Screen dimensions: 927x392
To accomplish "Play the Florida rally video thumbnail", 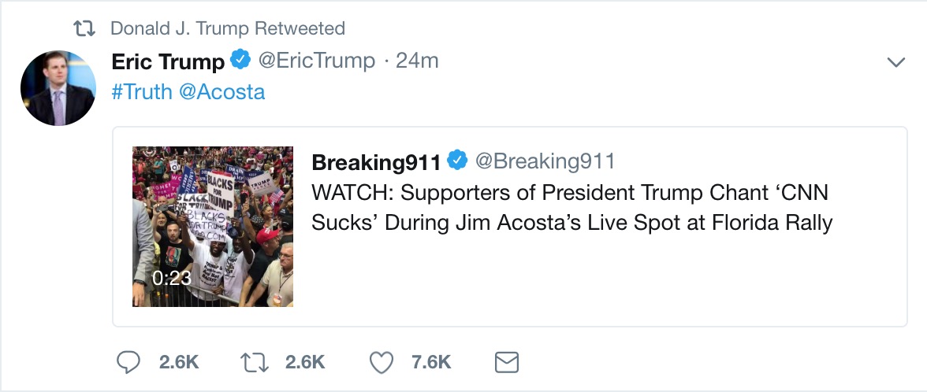I will click(x=213, y=227).
